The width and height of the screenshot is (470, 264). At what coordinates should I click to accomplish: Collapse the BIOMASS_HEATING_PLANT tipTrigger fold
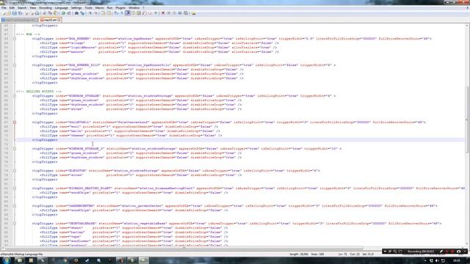point(15,188)
